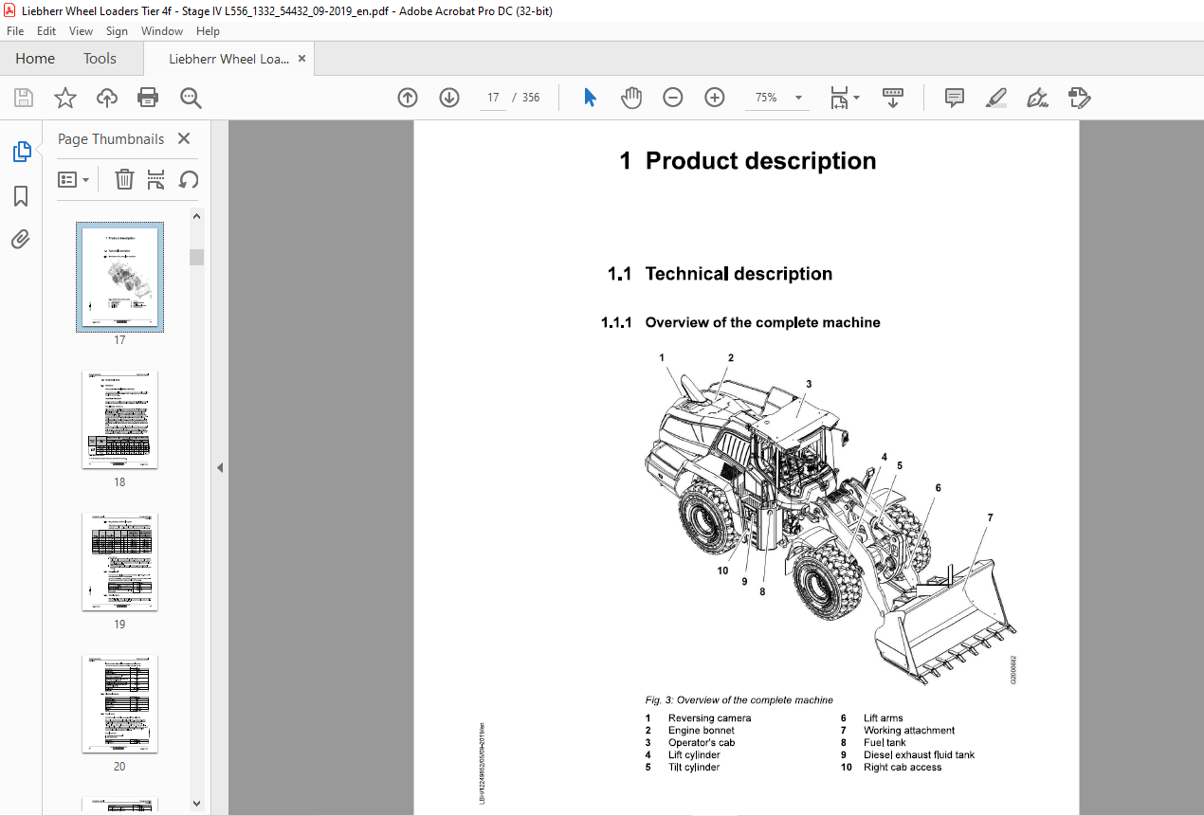Print the document via printer icon

click(148, 98)
